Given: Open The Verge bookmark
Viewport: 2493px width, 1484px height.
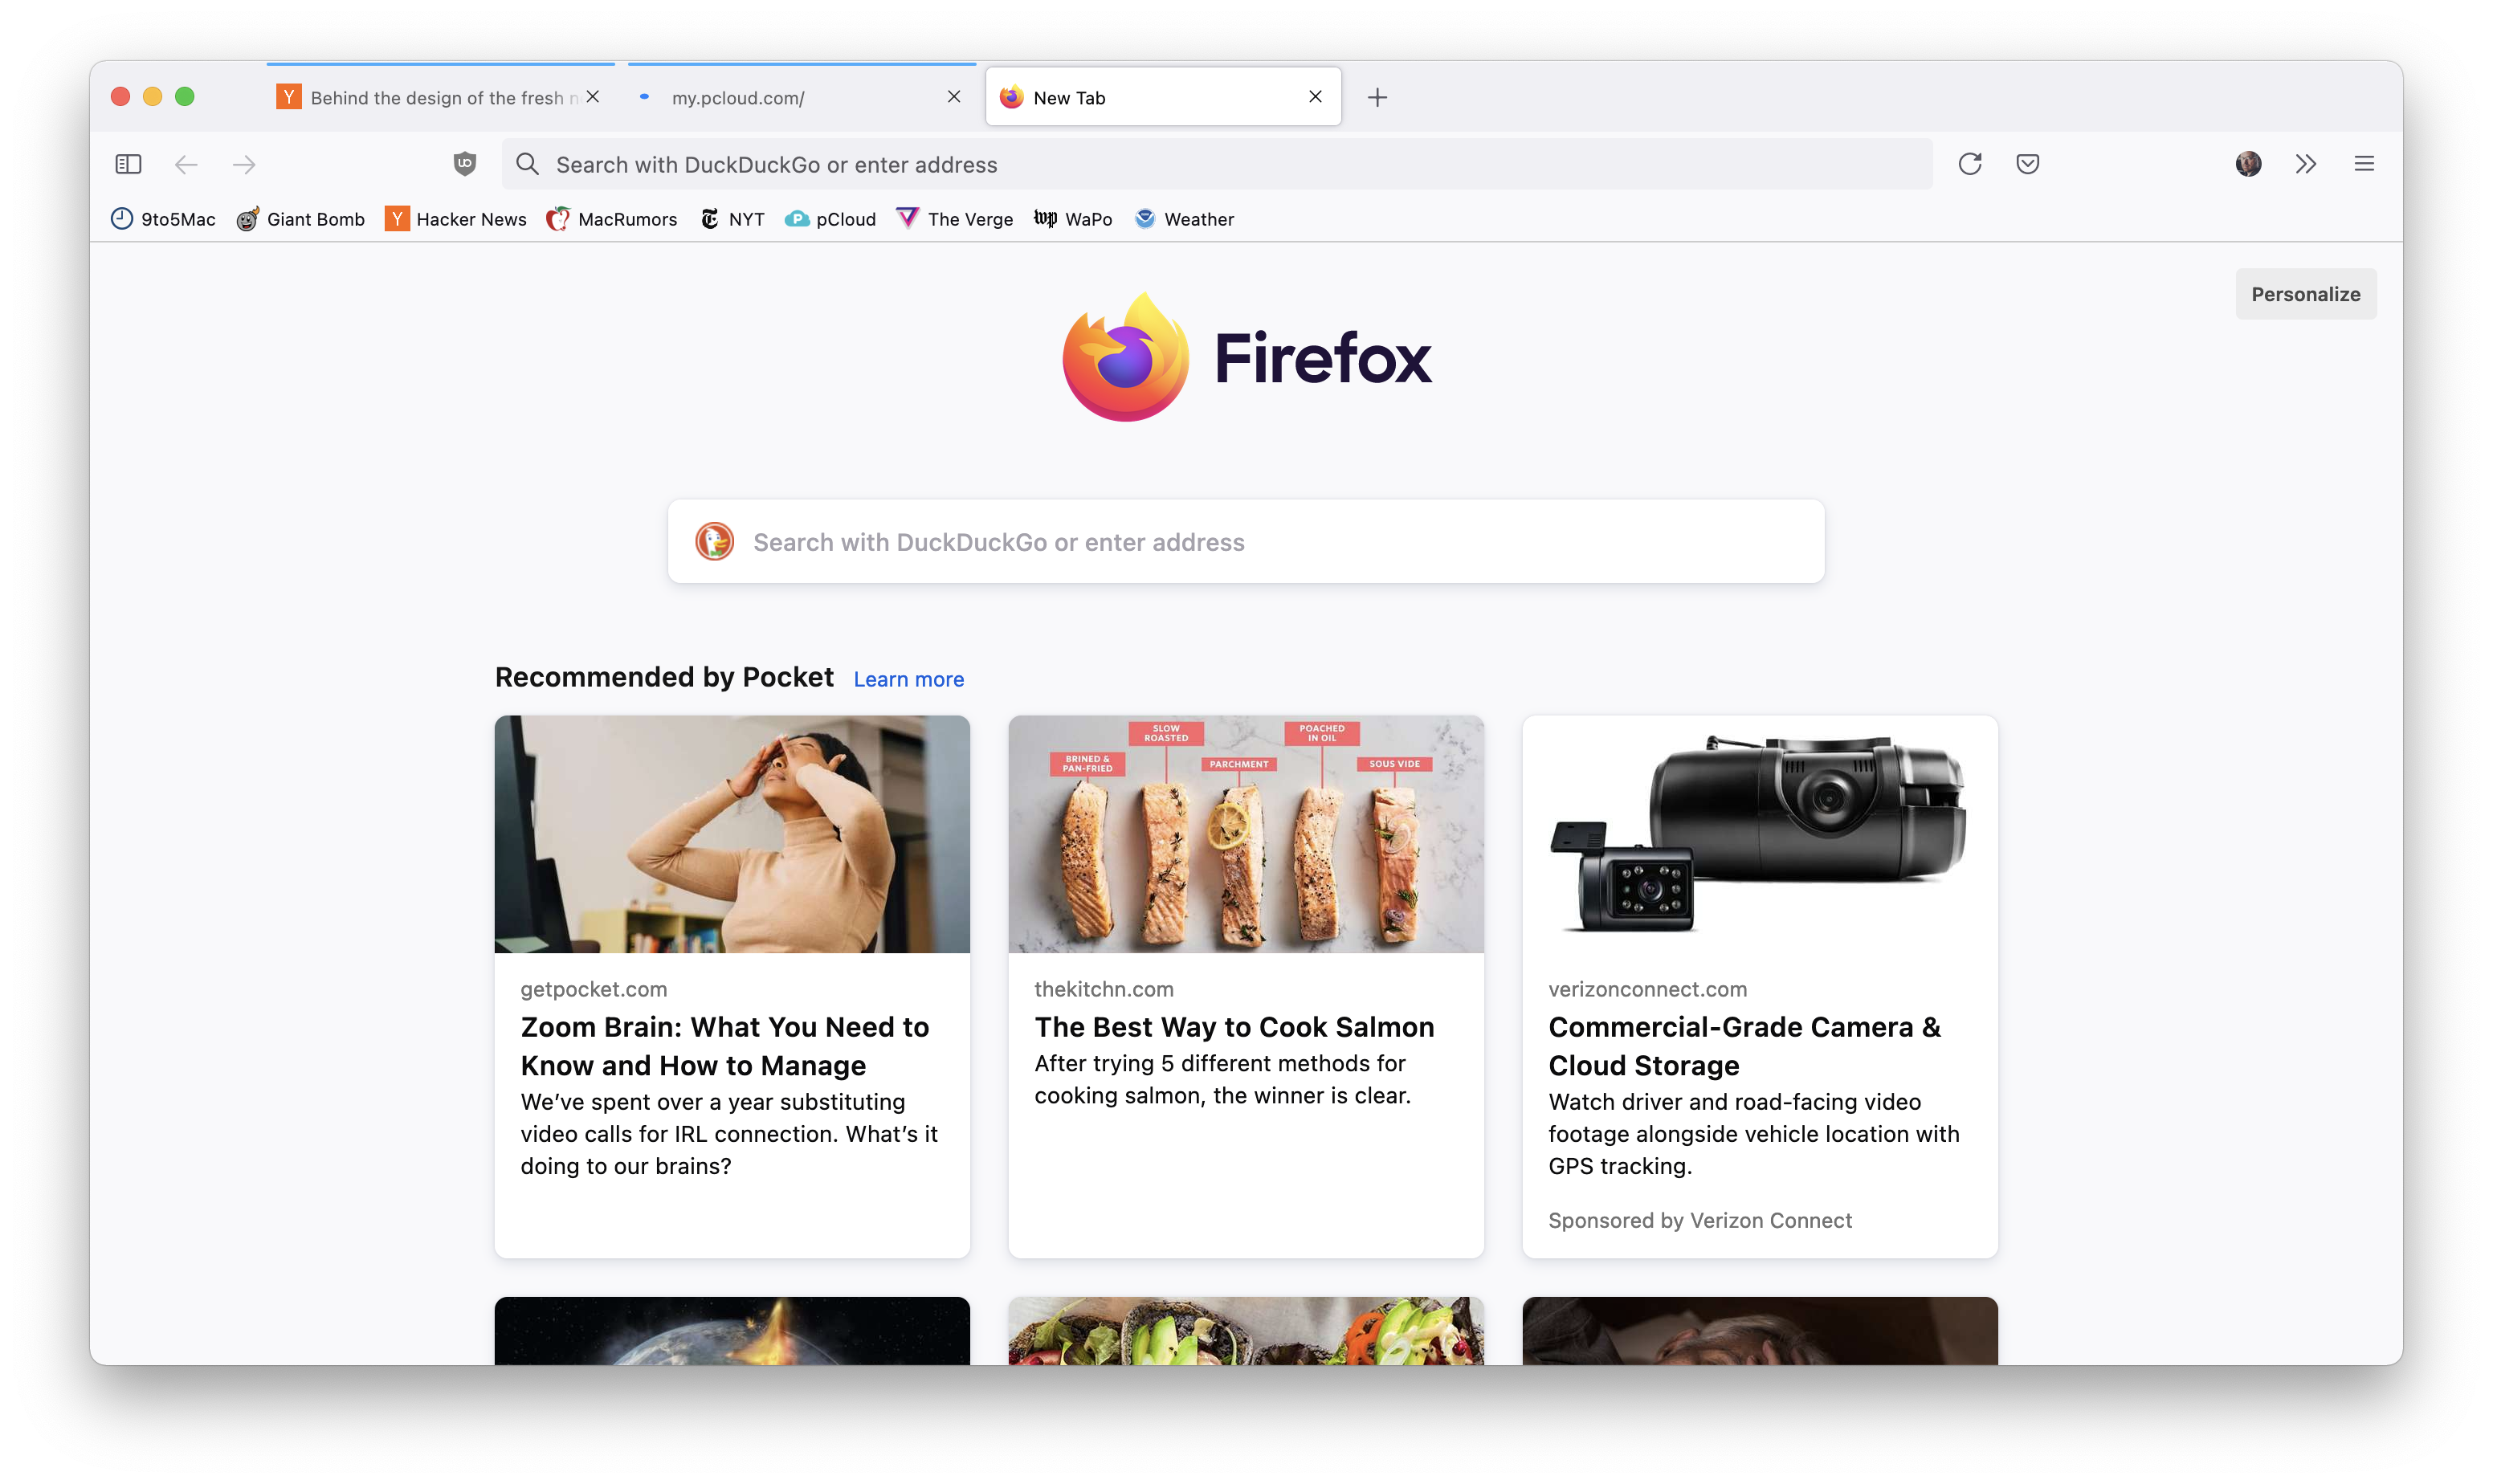Looking at the screenshot, I should (955, 219).
